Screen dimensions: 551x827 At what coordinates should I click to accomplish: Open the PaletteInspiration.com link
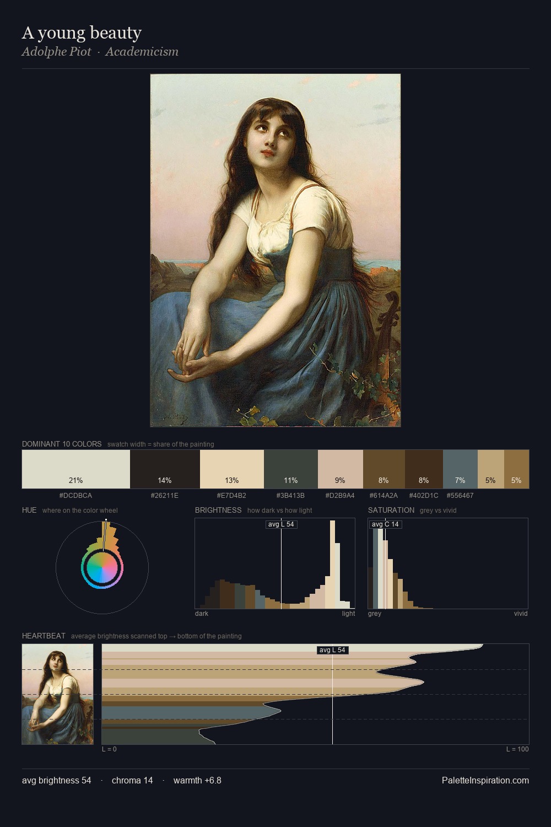[x=485, y=780]
